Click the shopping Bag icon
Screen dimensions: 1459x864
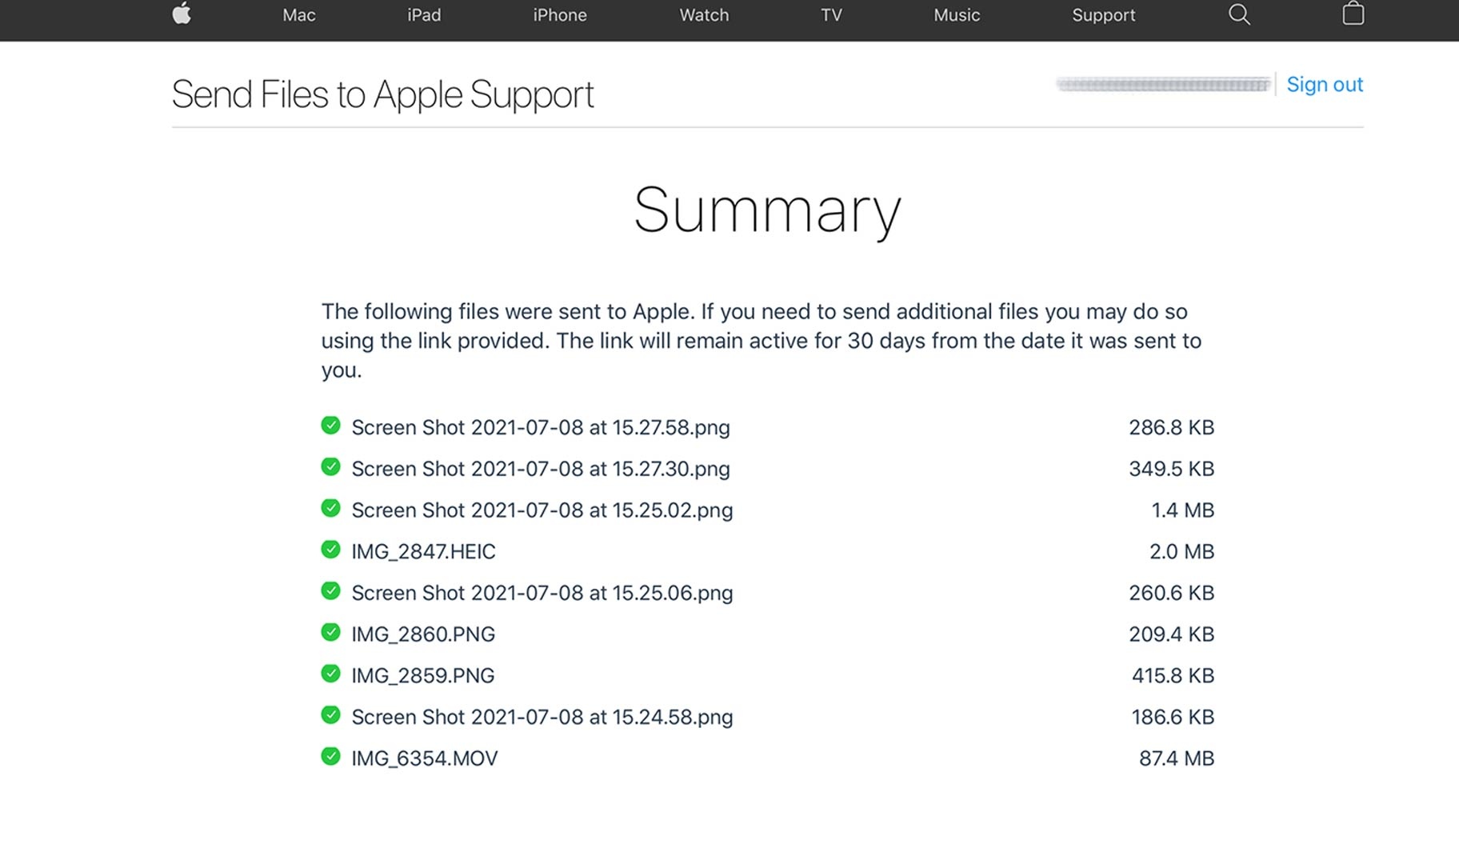point(1353,14)
